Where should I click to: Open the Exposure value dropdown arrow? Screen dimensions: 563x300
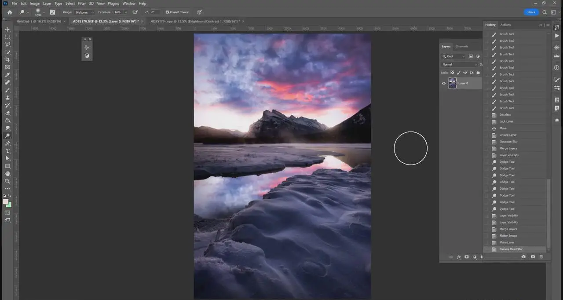tap(125, 12)
